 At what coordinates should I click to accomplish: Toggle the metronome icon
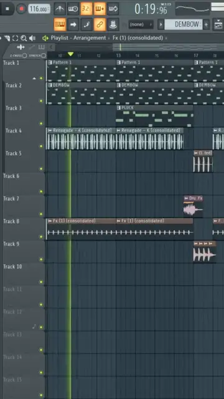coord(60,9)
